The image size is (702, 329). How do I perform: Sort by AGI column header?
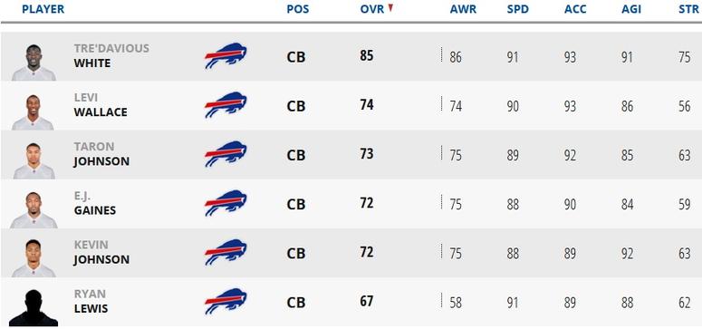(631, 9)
